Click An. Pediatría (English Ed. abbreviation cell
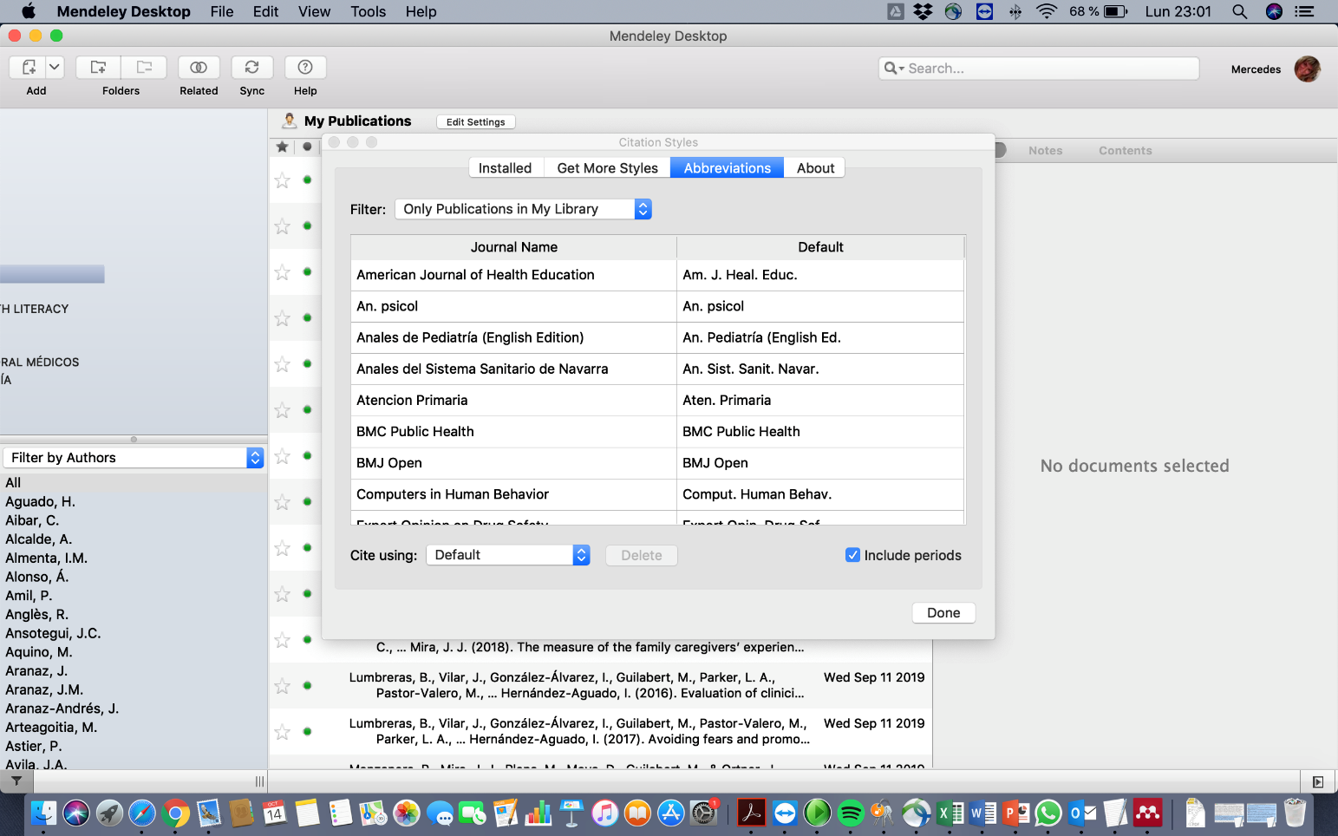1338x836 pixels. tap(820, 337)
